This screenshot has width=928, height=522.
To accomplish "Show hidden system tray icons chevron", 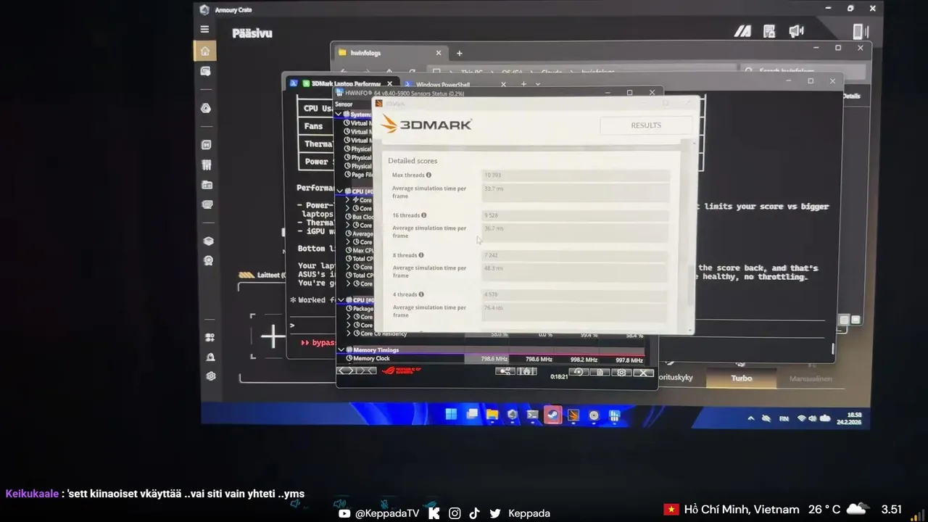I will pyautogui.click(x=750, y=418).
